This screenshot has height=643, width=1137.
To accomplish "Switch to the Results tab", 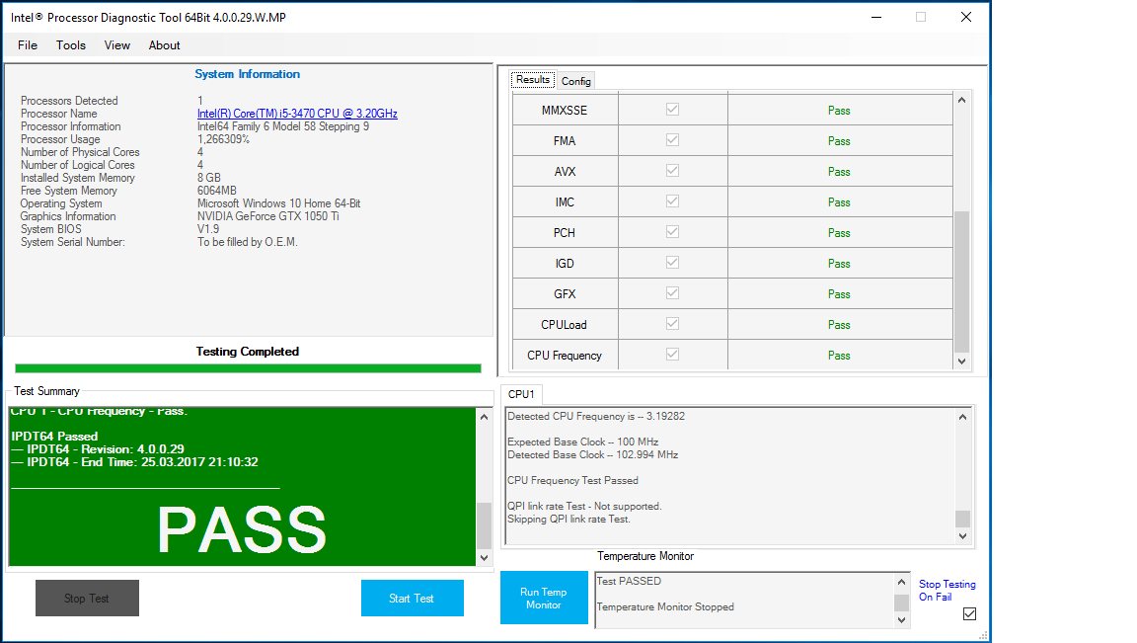I will [x=533, y=80].
